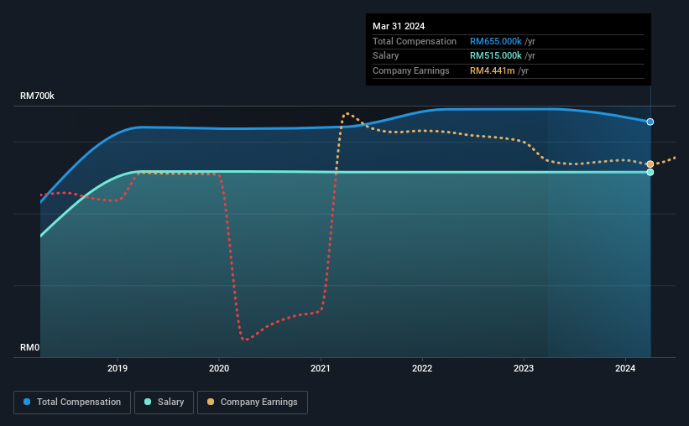Click the RM515.000k salary value

[x=496, y=56]
